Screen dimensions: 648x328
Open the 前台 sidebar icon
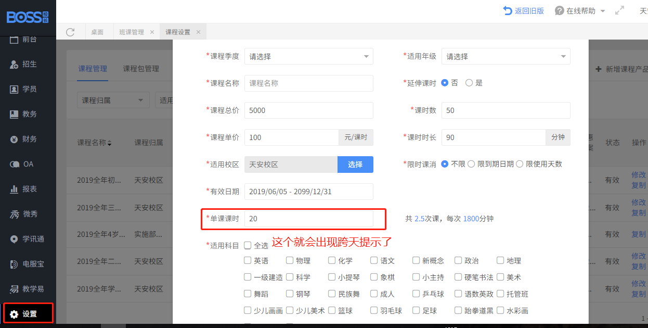[x=14, y=39]
